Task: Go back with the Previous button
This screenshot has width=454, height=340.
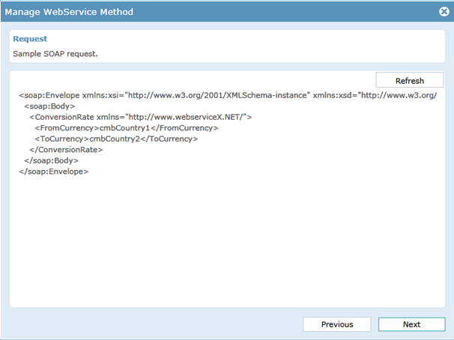Action: point(336,324)
